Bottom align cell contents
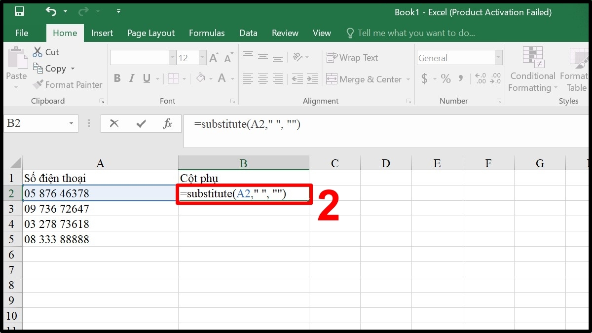592x333 pixels. point(278,58)
